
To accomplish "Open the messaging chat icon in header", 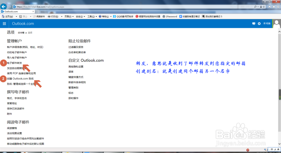I will click(253, 24).
